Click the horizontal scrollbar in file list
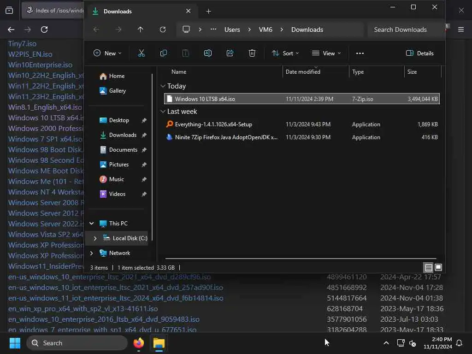 [x=301, y=259]
